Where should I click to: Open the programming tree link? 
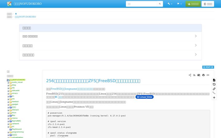pos(18,132)
